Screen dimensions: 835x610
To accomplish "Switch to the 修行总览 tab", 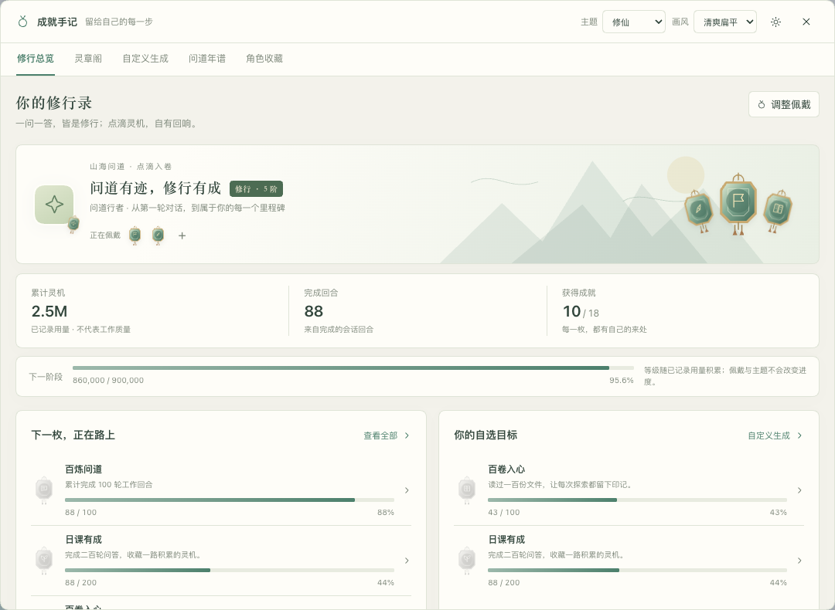I will click(35, 59).
